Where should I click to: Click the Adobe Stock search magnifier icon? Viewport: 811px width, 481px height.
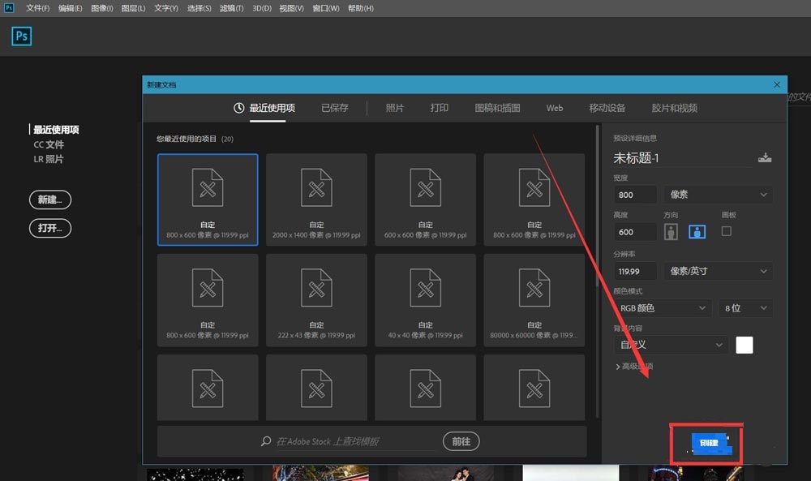tap(265, 441)
